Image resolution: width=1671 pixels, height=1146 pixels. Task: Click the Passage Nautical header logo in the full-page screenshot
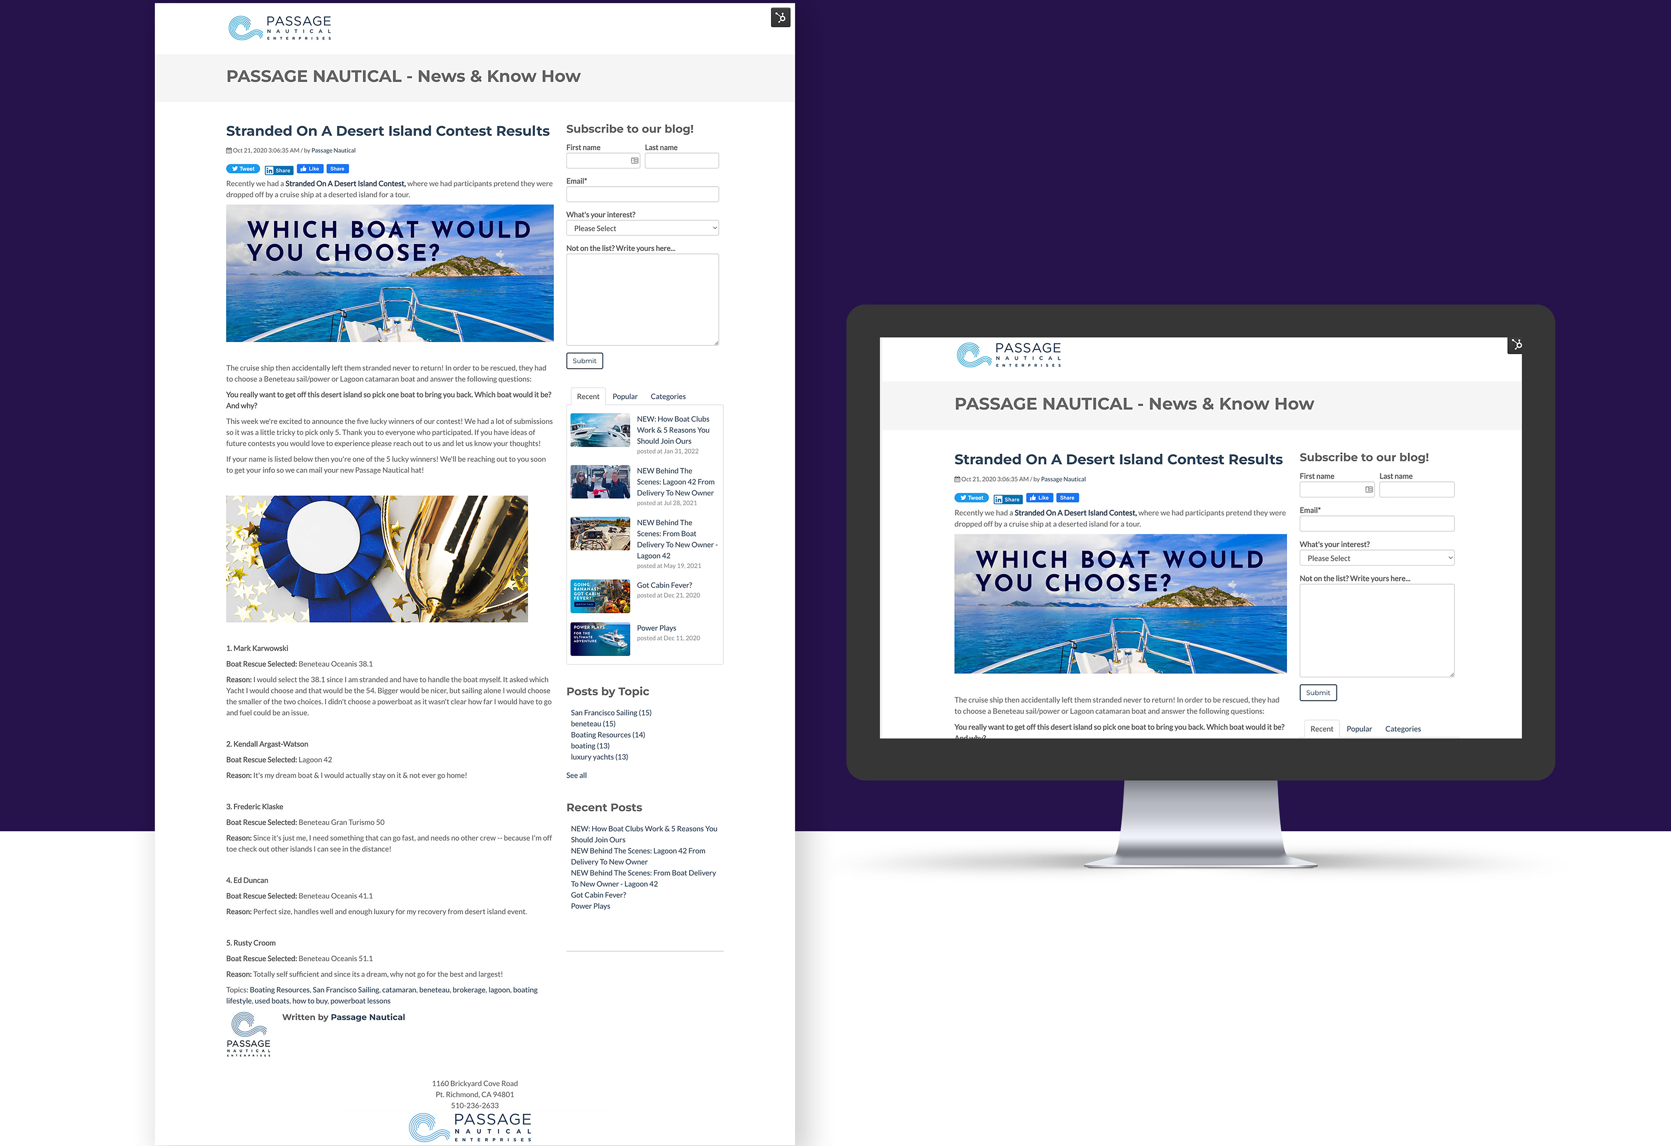(280, 27)
